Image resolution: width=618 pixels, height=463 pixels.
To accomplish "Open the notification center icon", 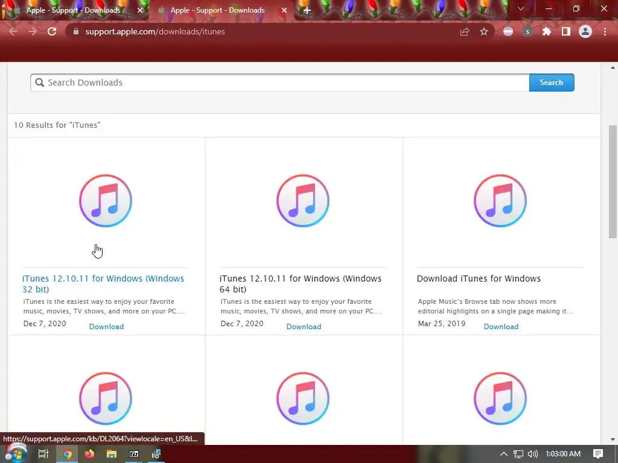I will click(598, 454).
